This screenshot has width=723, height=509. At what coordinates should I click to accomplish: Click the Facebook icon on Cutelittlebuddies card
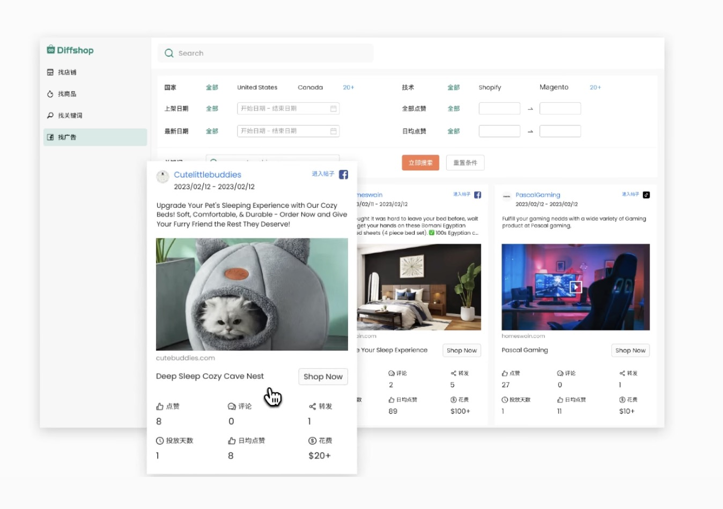(344, 175)
